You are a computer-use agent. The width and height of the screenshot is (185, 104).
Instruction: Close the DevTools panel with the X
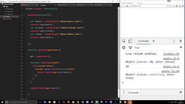[x=181, y=41]
